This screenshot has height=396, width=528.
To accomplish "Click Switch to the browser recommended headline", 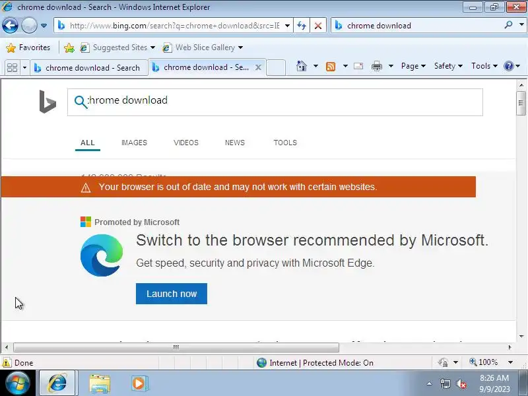I will [312, 240].
